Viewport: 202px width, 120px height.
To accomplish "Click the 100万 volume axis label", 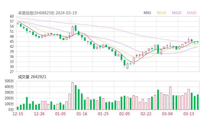I will click(x=9, y=104).
